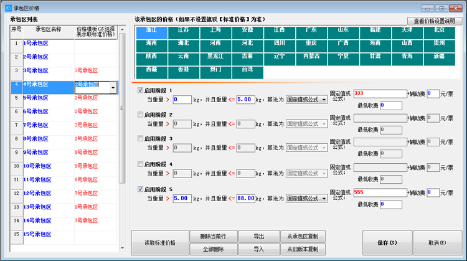Viewport: 467px width, 261px height.
Task: Open stage 2 算法为 dropdown
Action: click(306, 123)
